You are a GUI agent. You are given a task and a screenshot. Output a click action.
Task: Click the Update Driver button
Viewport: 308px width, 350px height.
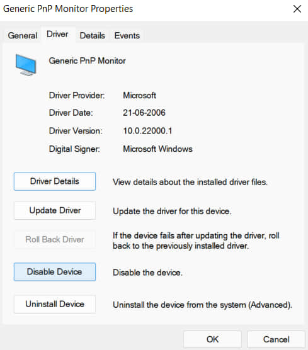tap(55, 210)
